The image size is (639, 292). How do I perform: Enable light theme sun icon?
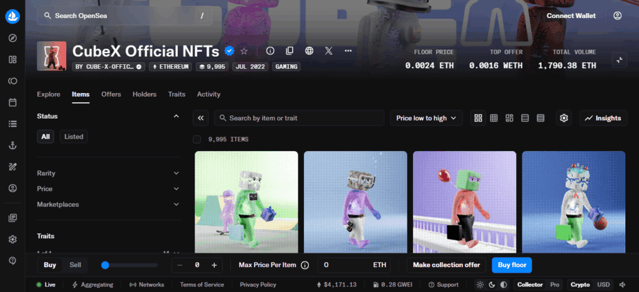pyautogui.click(x=480, y=285)
